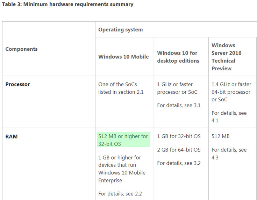The image size is (257, 200).
Task: Click 'One of the SoCs listed in section 2.1'
Action: click(x=121, y=88)
